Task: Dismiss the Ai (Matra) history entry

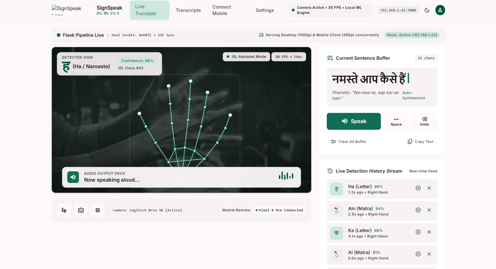Action: pos(429,254)
